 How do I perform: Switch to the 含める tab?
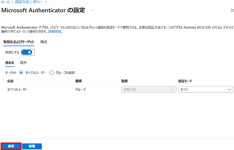point(10,63)
